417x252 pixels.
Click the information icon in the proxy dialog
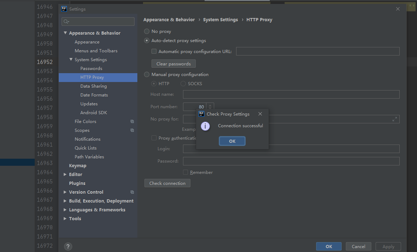point(205,126)
